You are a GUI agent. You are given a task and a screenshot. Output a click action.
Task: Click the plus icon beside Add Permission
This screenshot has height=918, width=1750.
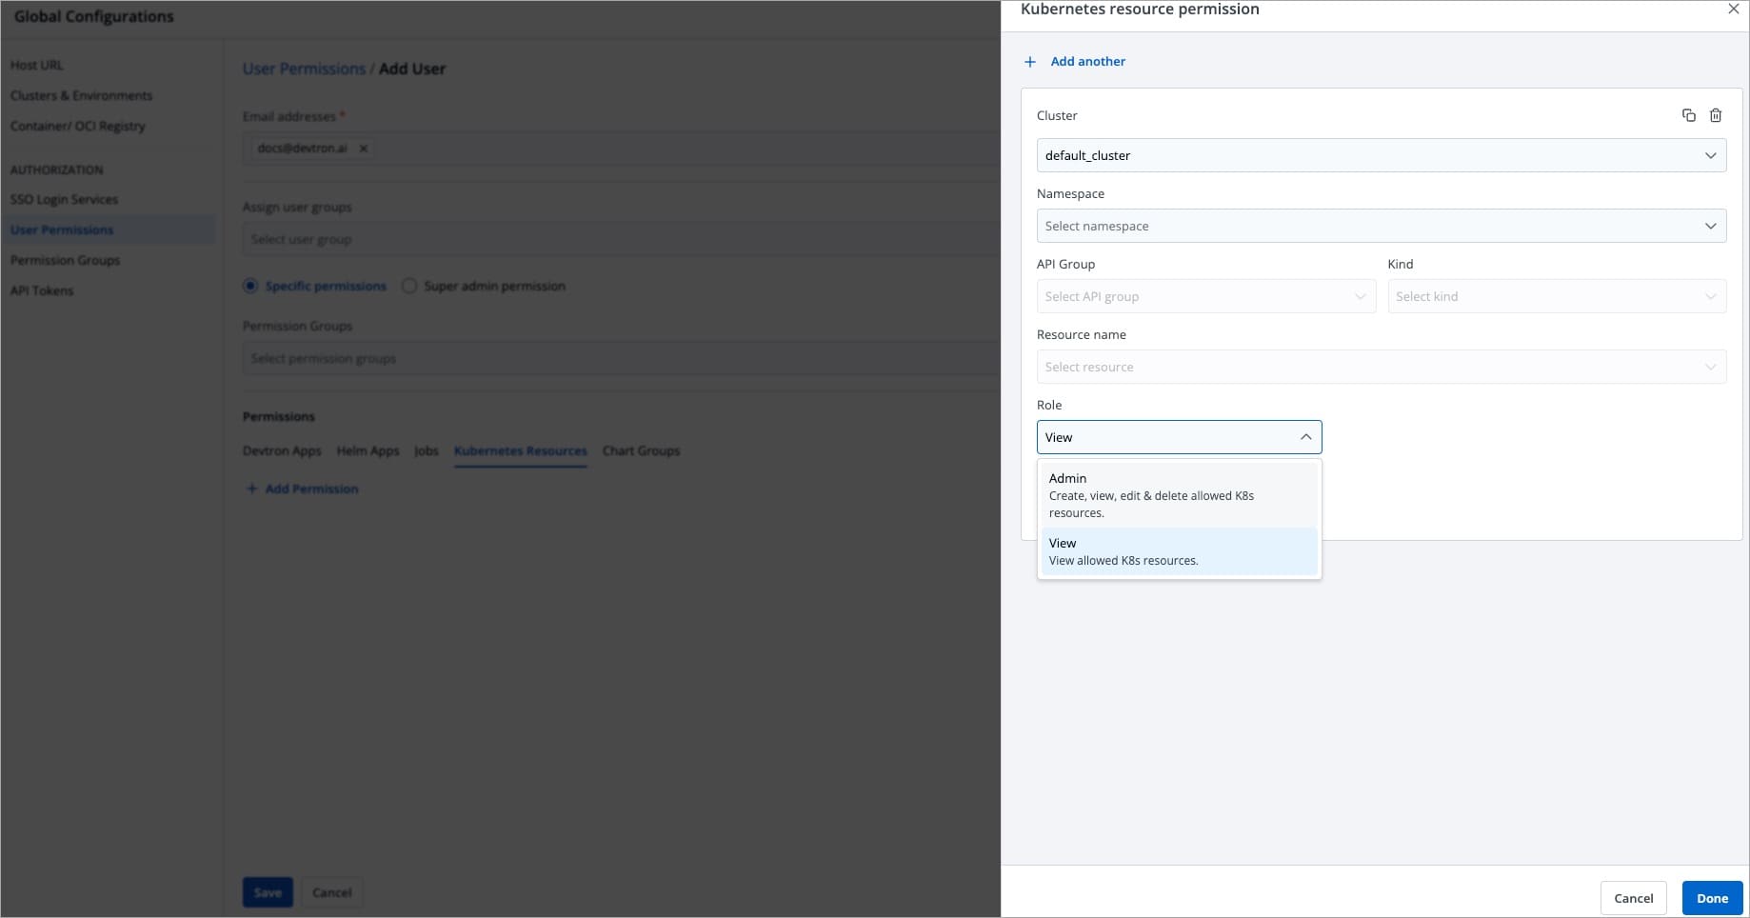click(252, 489)
